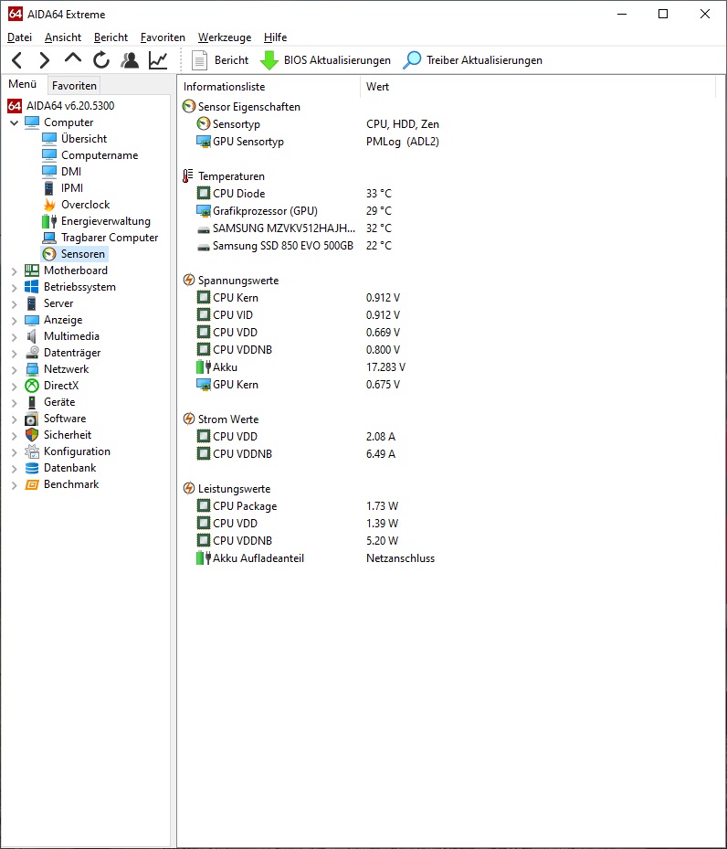Expand the Betriebssystem tree node

pyautogui.click(x=14, y=288)
